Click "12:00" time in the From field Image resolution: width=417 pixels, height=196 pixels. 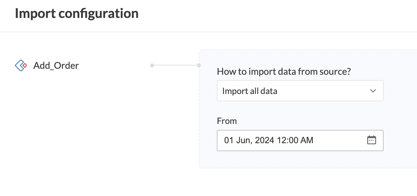[288, 140]
